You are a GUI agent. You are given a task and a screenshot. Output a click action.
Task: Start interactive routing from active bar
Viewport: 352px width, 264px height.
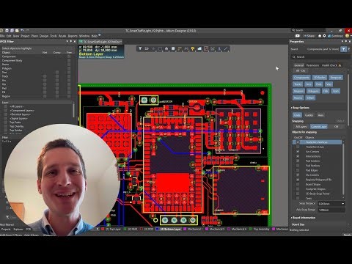[x=180, y=48]
